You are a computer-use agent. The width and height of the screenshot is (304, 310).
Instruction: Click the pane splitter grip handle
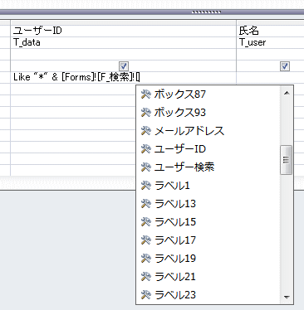206,12
